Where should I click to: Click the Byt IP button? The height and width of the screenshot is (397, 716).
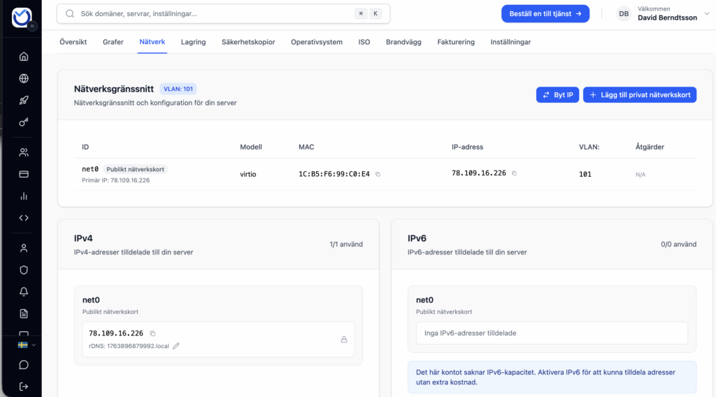click(x=557, y=95)
